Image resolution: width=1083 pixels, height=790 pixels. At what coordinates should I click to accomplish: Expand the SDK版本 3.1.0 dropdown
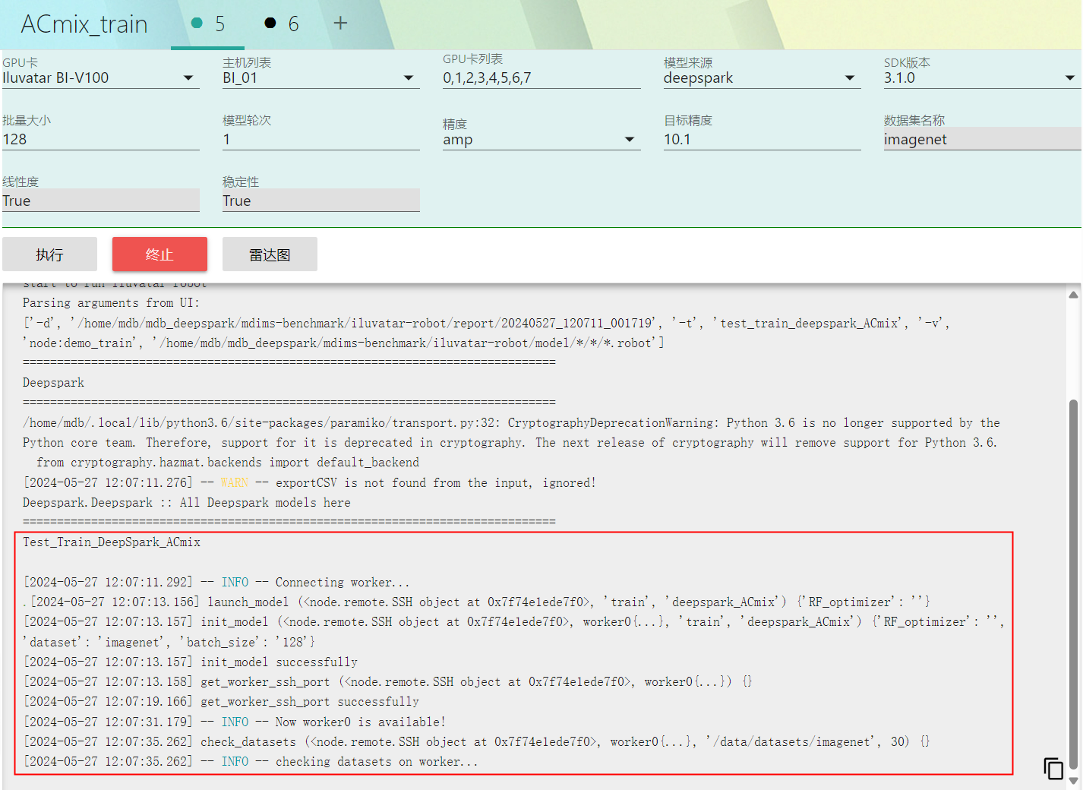point(1069,78)
